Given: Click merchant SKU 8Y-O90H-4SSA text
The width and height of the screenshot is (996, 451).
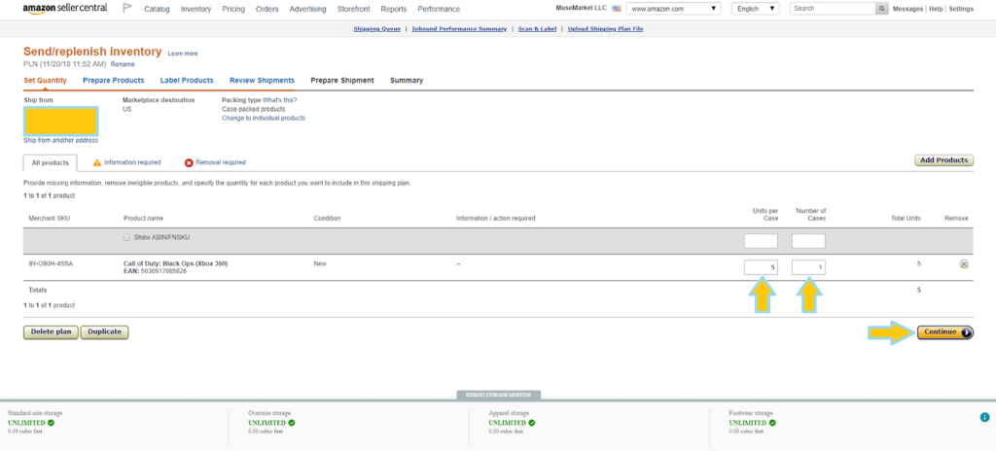Looking at the screenshot, I should (x=51, y=263).
